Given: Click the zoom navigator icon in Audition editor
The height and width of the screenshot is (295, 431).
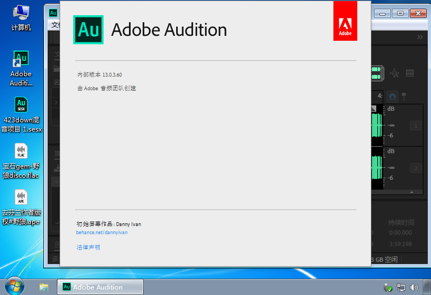Looking at the screenshot, I should [x=395, y=73].
